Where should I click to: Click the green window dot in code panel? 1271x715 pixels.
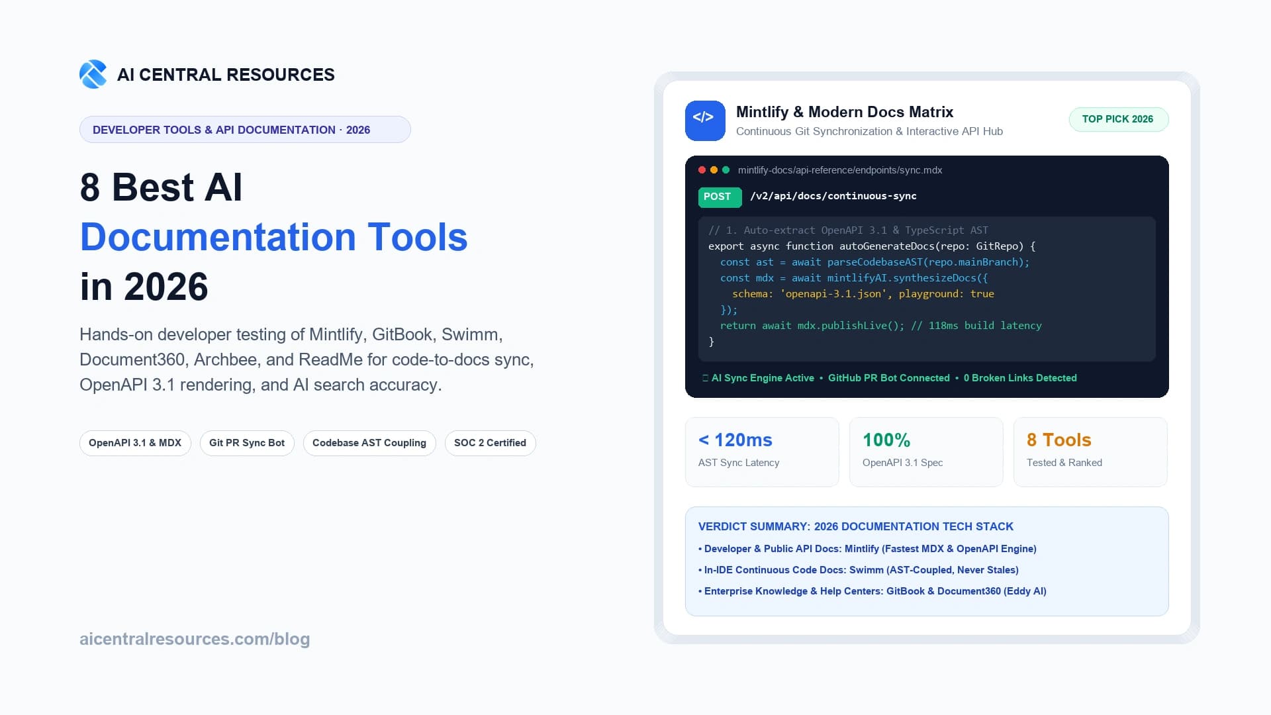(x=726, y=170)
